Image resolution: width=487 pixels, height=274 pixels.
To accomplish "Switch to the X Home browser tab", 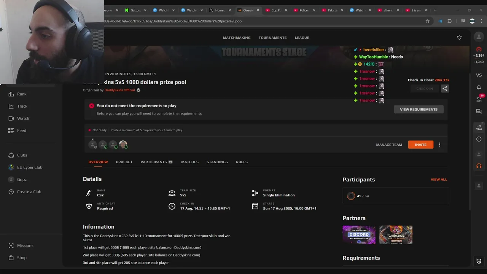I will click(219, 10).
